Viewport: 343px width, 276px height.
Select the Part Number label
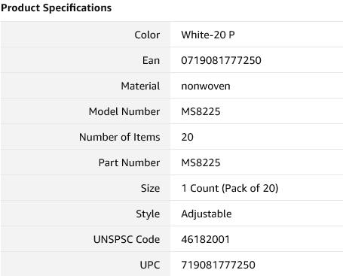click(129, 162)
